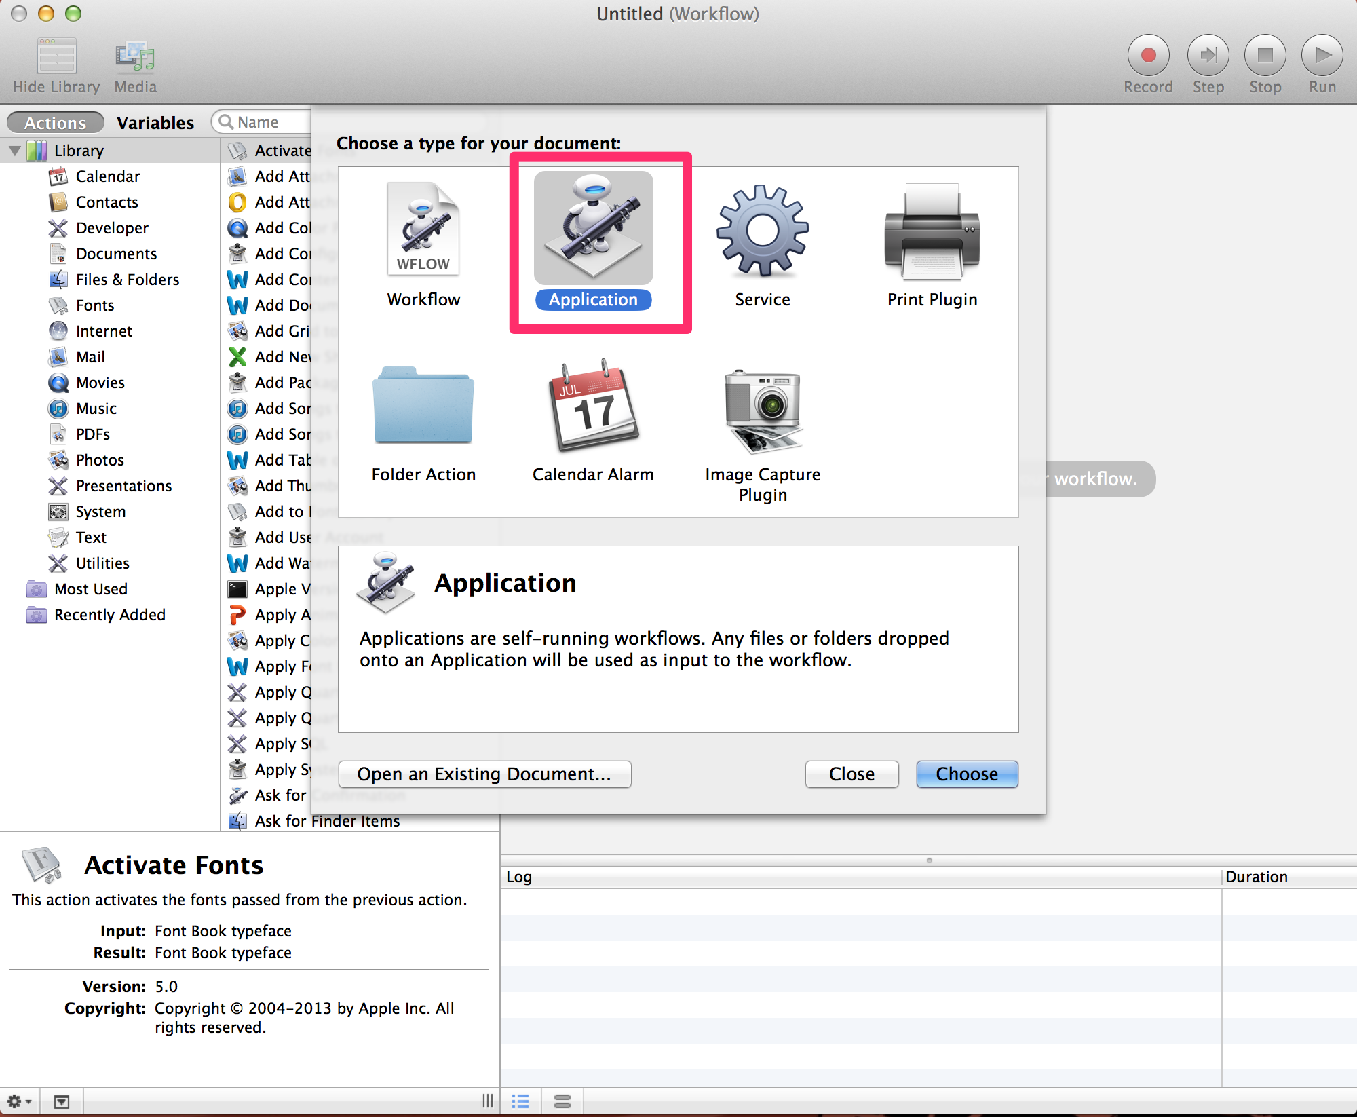Screen dimensions: 1357x1117
Task: Switch to the Actions tab
Action: (x=55, y=123)
